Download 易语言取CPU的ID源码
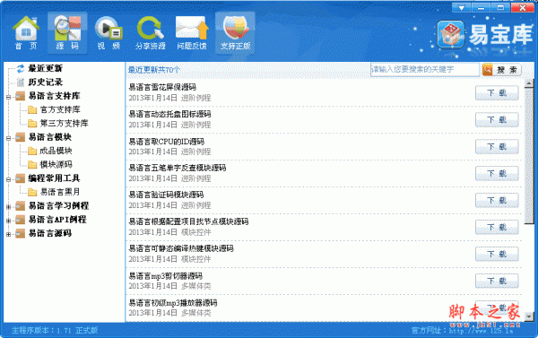 (x=497, y=146)
